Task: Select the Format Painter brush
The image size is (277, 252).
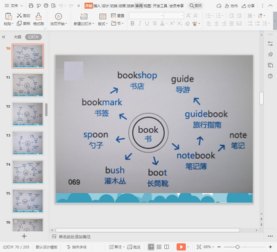Action: 38,17
